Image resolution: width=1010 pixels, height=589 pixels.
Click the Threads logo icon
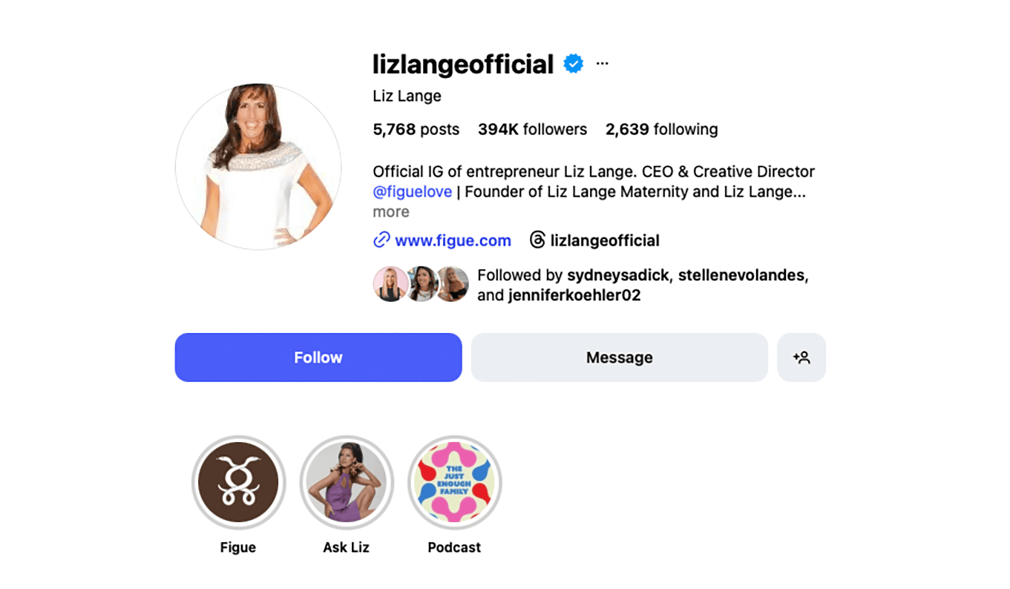tap(537, 240)
